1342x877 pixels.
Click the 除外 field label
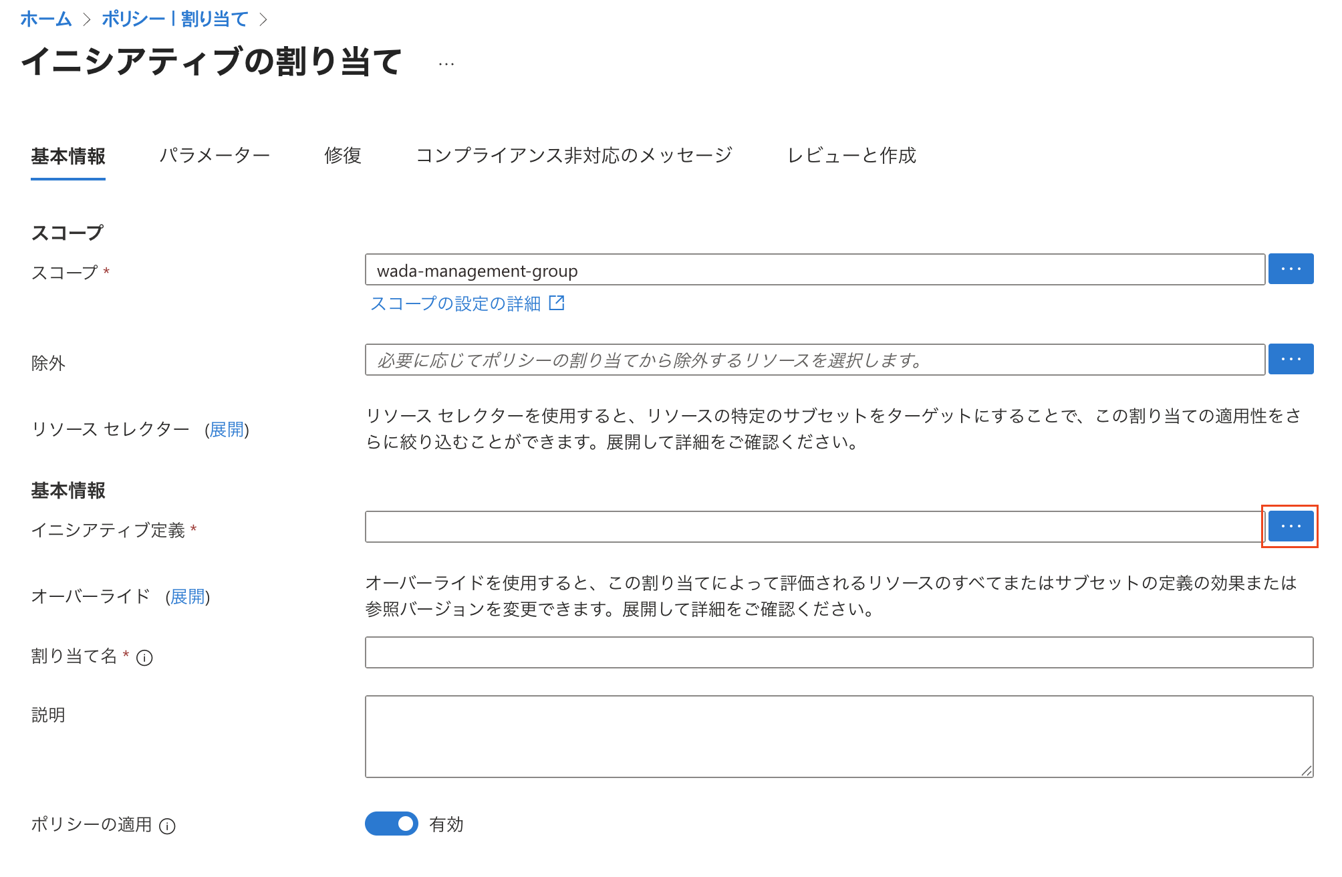[x=48, y=363]
